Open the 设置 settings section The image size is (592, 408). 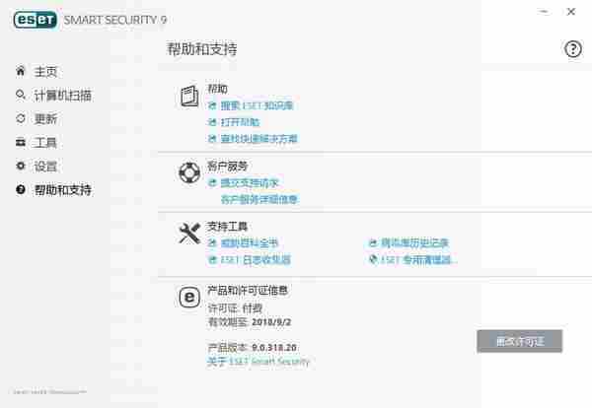(x=37, y=166)
